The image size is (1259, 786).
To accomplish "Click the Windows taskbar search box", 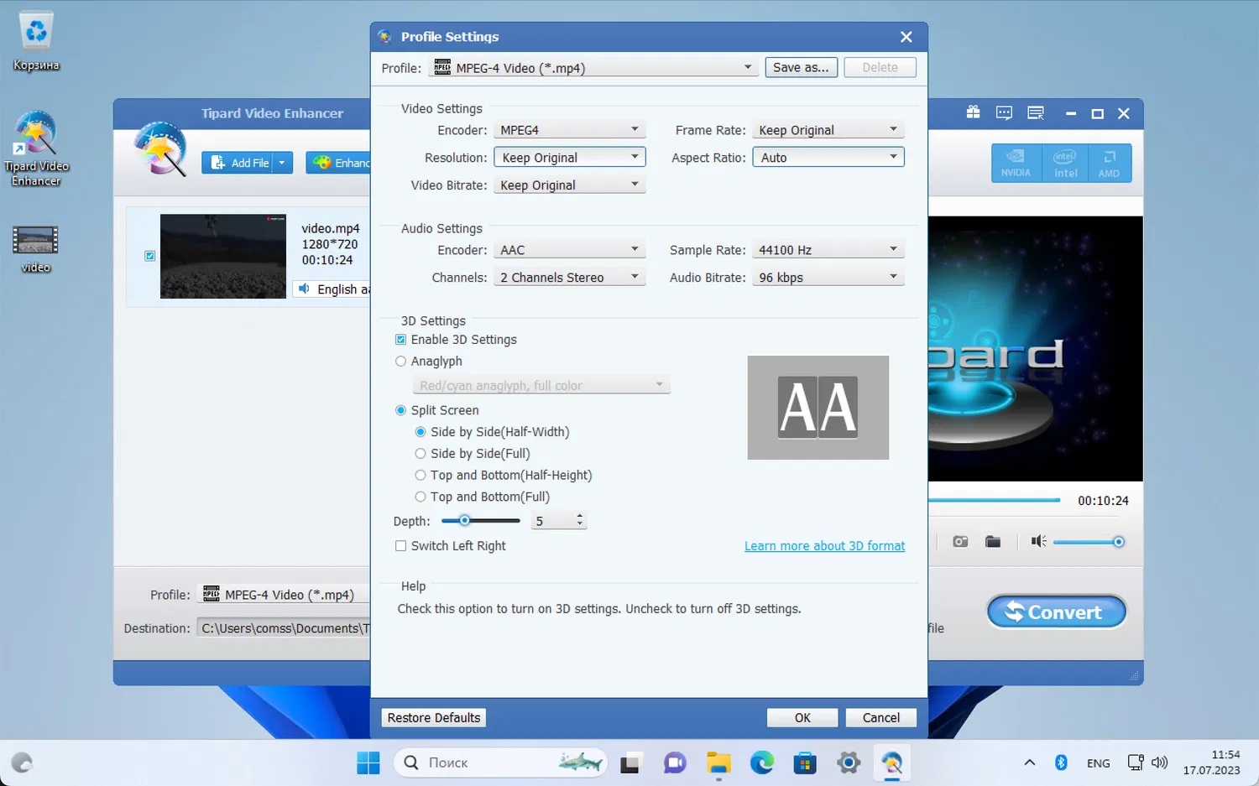I will coord(500,763).
